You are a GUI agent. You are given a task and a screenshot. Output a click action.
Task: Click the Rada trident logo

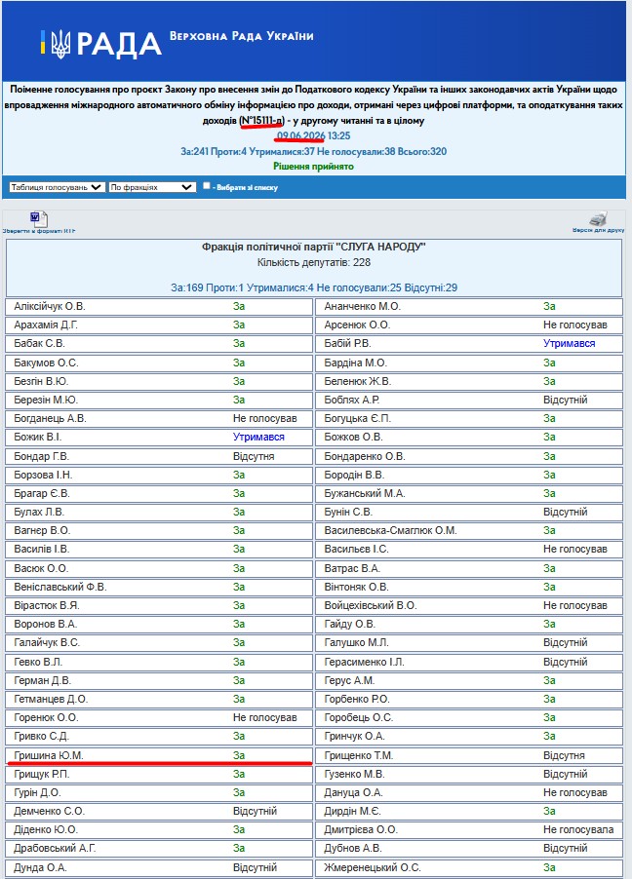tap(61, 44)
